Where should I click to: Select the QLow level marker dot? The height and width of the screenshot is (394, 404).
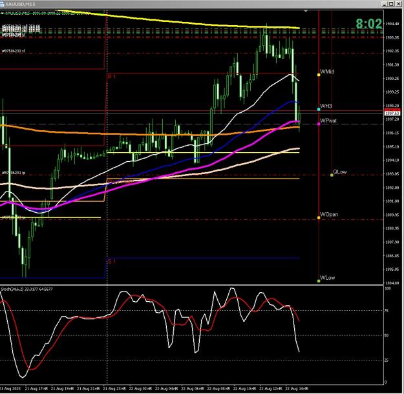point(332,175)
